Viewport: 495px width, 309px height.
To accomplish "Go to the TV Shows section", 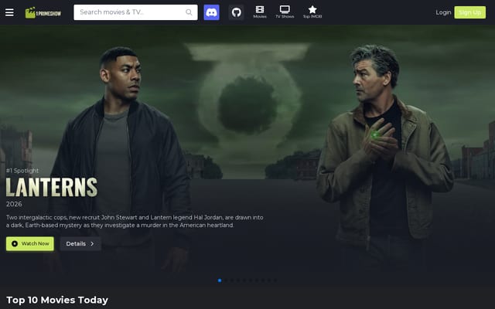I will tap(285, 12).
